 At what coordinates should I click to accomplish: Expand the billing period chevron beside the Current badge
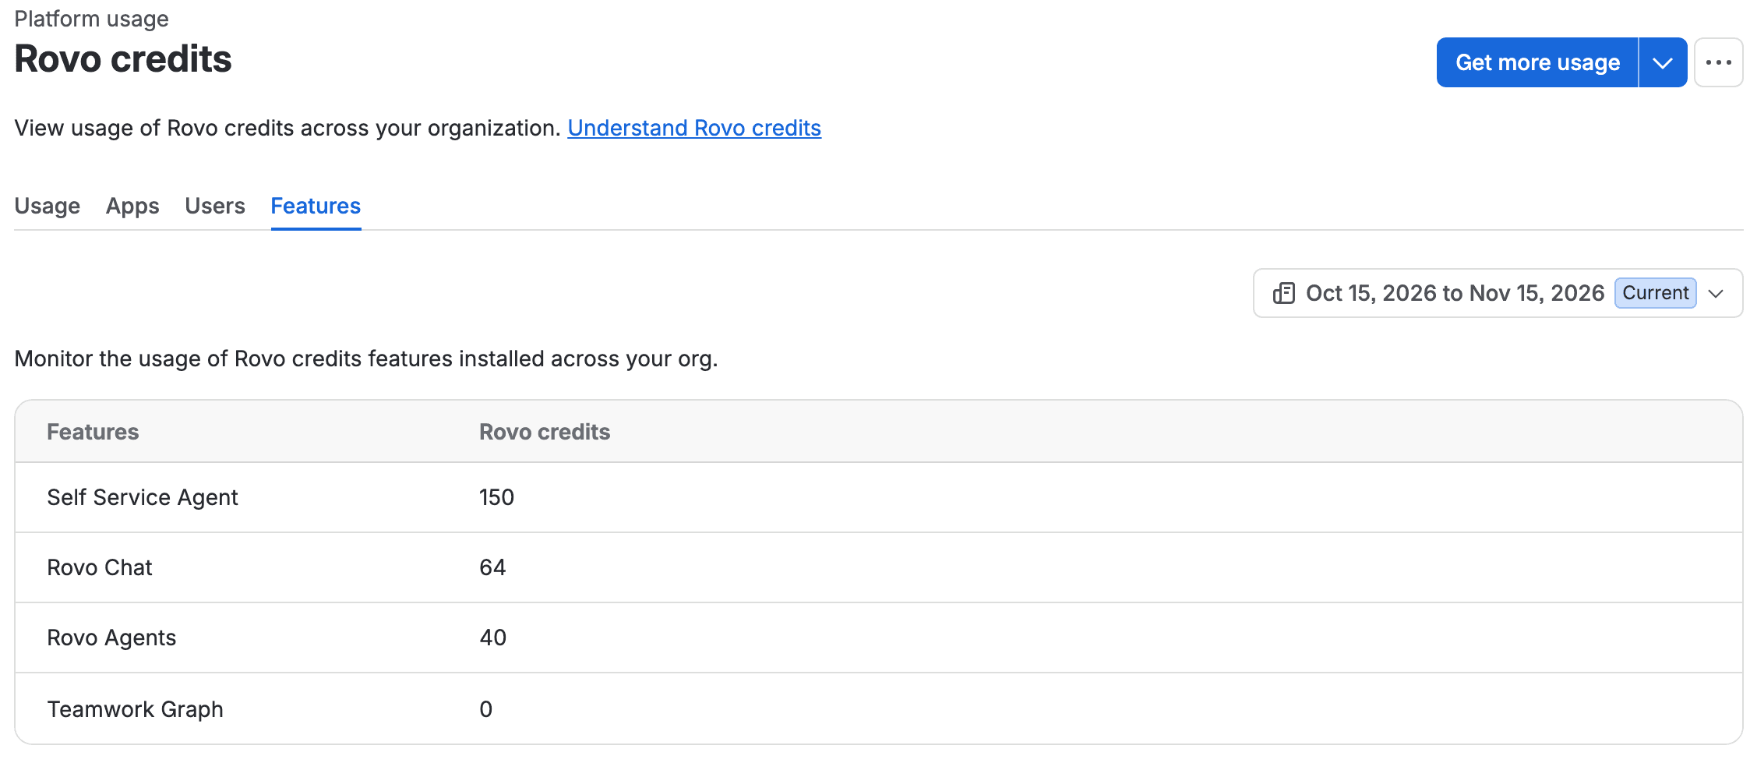click(1716, 294)
